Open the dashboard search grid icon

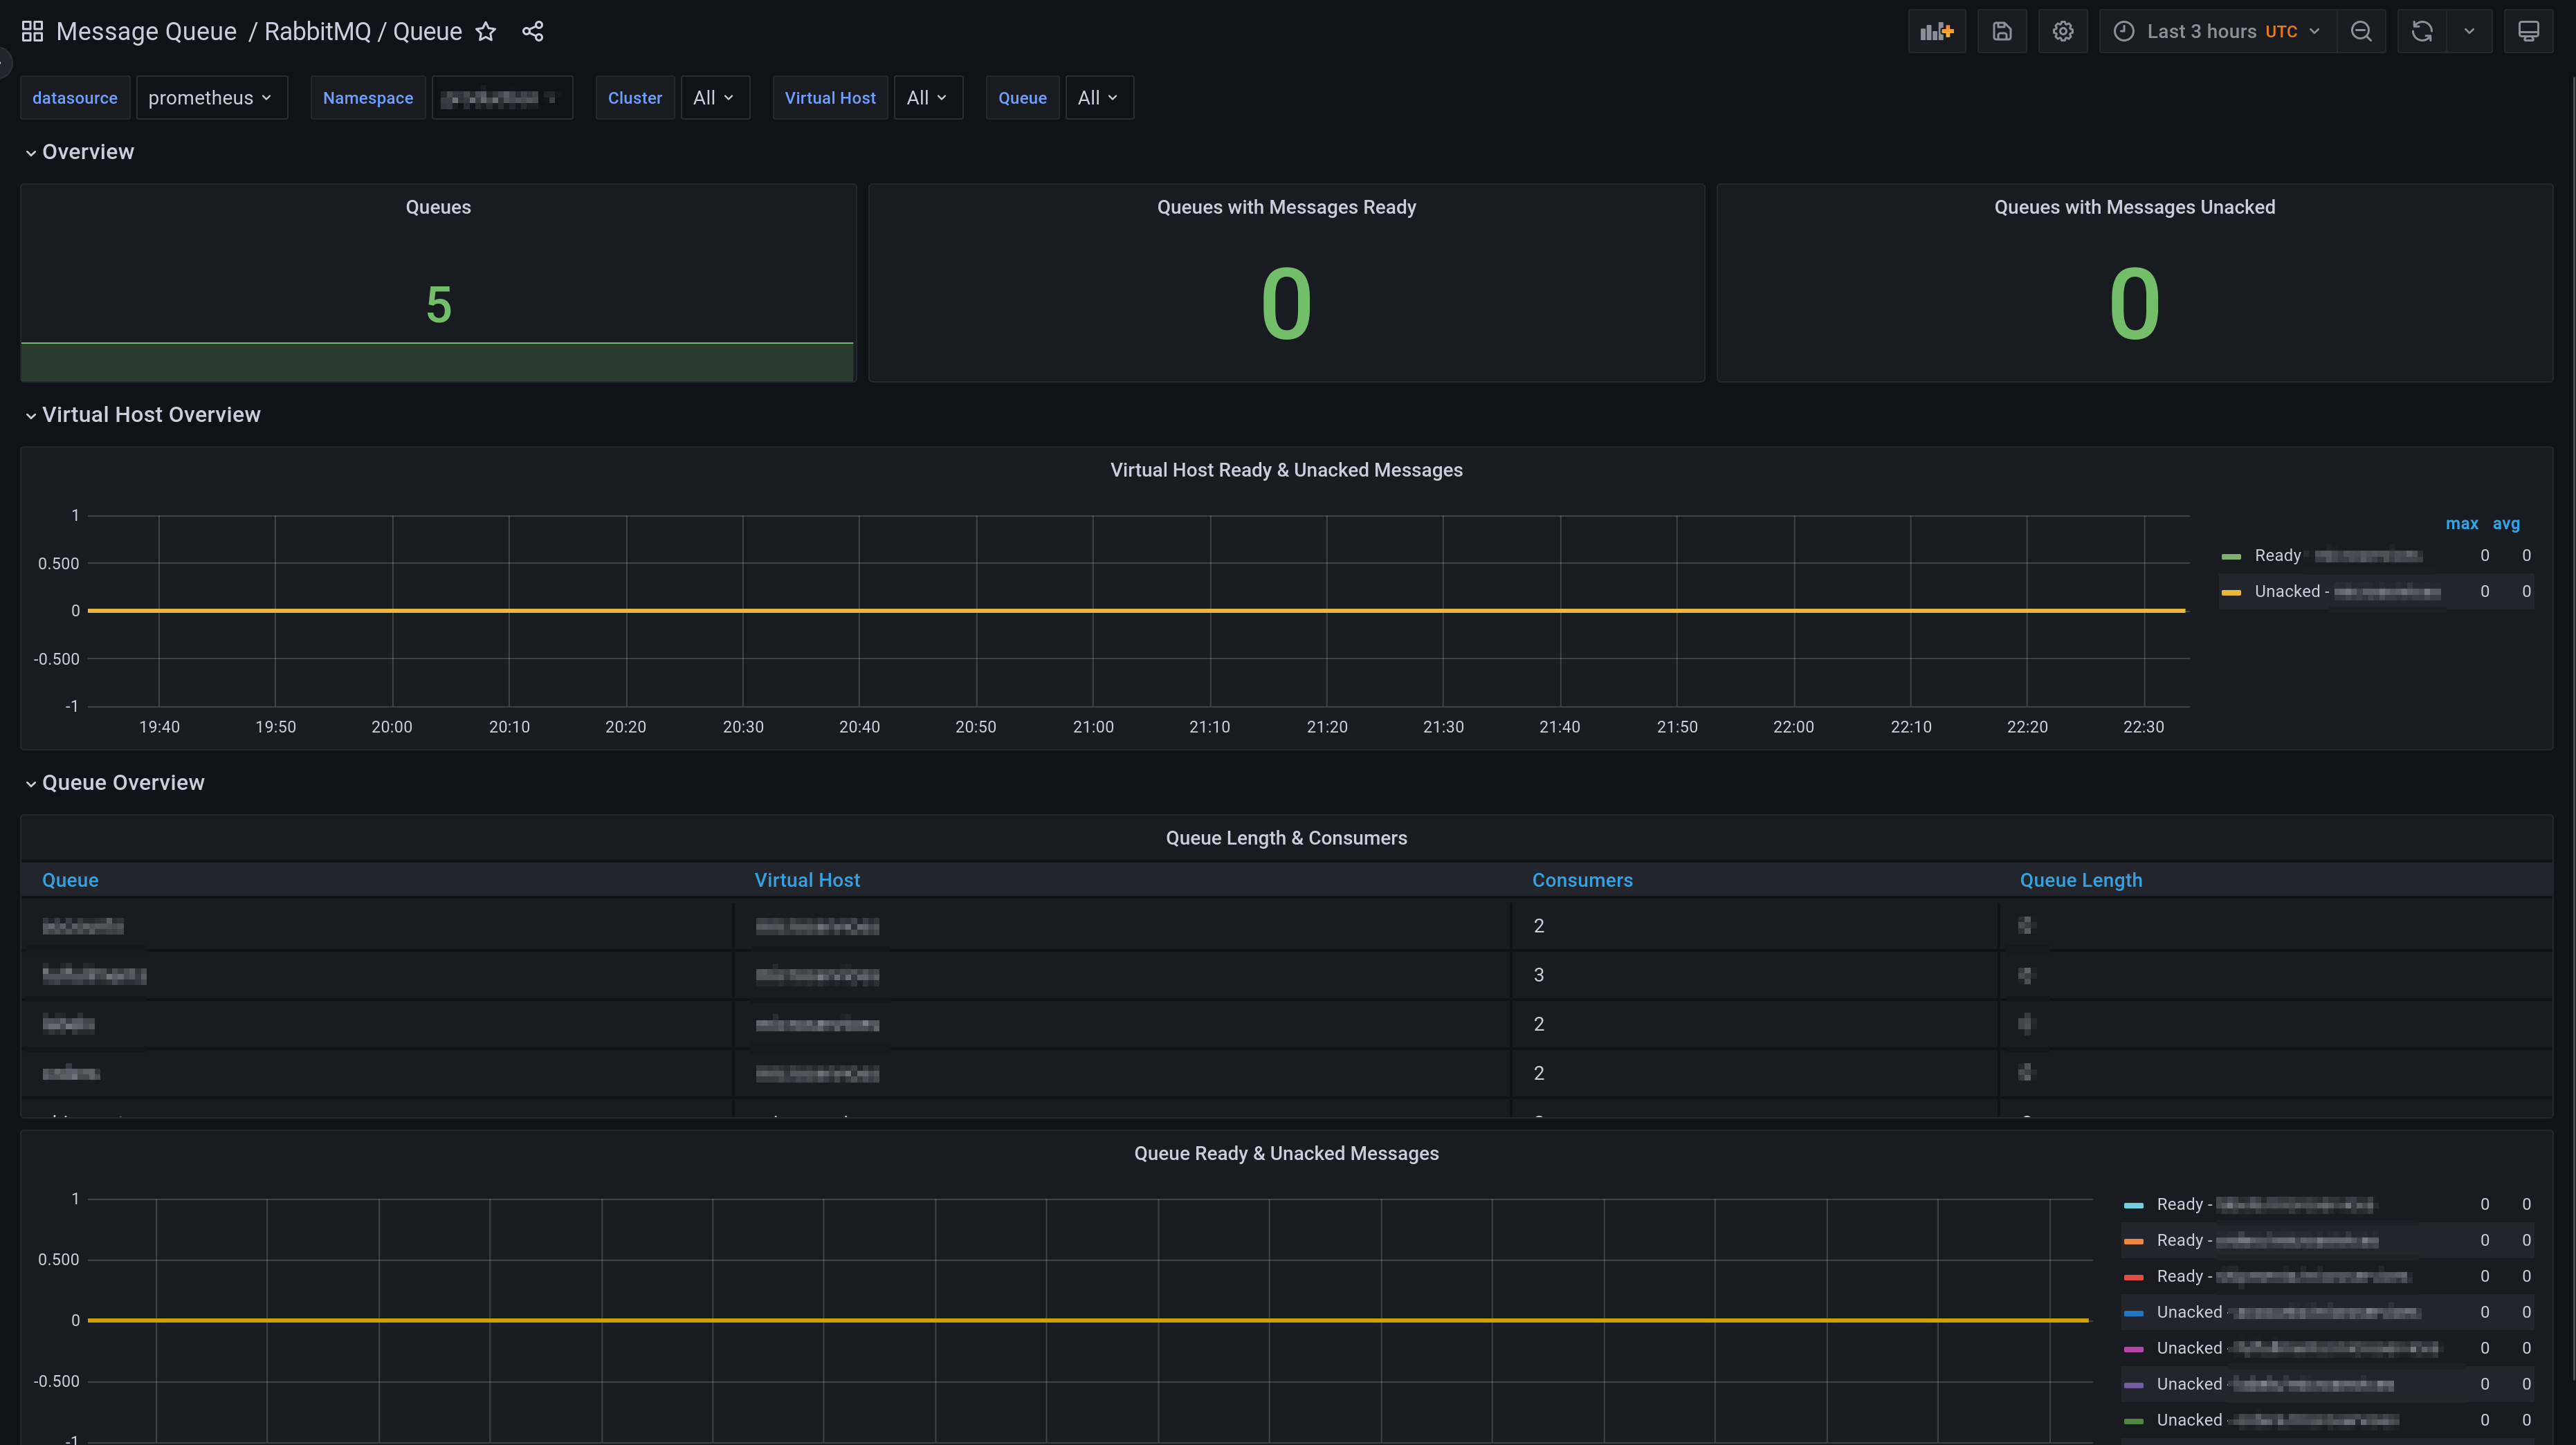32,31
